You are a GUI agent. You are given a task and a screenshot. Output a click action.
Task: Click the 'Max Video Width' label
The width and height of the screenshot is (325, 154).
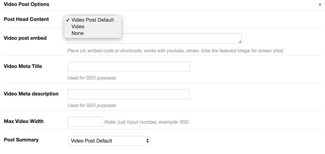pyautogui.click(x=23, y=121)
